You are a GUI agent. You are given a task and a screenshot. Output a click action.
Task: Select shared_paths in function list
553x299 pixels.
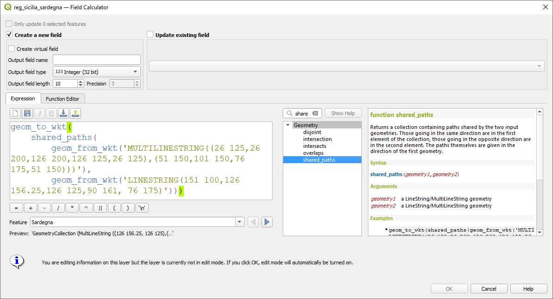[x=319, y=160]
